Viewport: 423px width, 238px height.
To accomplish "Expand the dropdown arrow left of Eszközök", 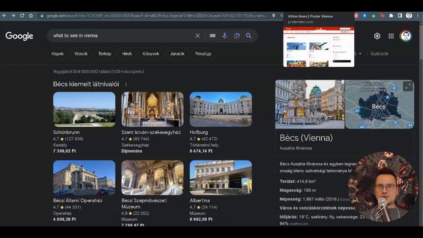I will [x=360, y=54].
